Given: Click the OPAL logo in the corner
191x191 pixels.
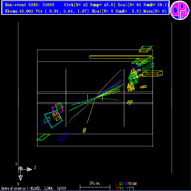Looking at the screenshot, I should [180, 10].
